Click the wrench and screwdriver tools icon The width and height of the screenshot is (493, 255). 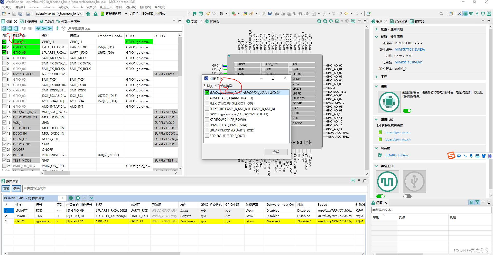[x=459, y=14]
